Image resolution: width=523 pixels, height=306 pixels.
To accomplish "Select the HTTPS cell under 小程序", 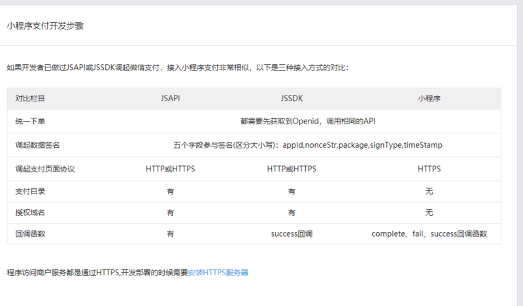I will coord(430,169).
